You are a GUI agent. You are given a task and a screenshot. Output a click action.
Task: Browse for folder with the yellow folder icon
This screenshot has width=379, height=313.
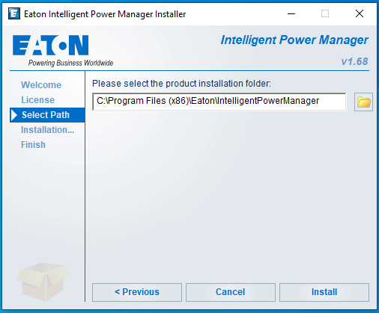(363, 102)
